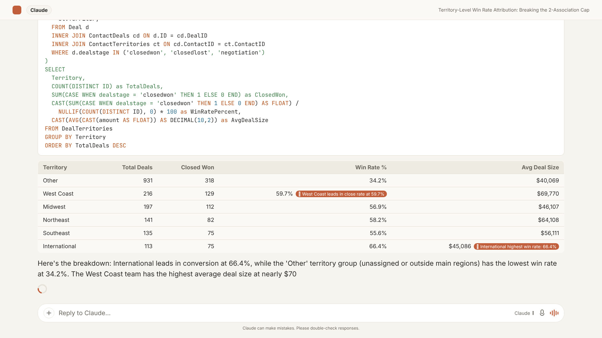Select the Total Deals column header
Screen dimensions: 602x338
[137, 167]
